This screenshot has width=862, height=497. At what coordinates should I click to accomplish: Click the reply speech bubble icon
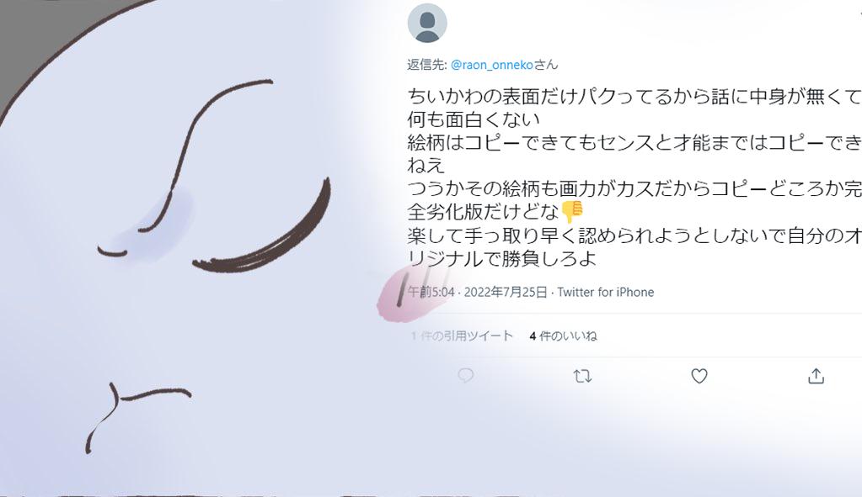(466, 376)
